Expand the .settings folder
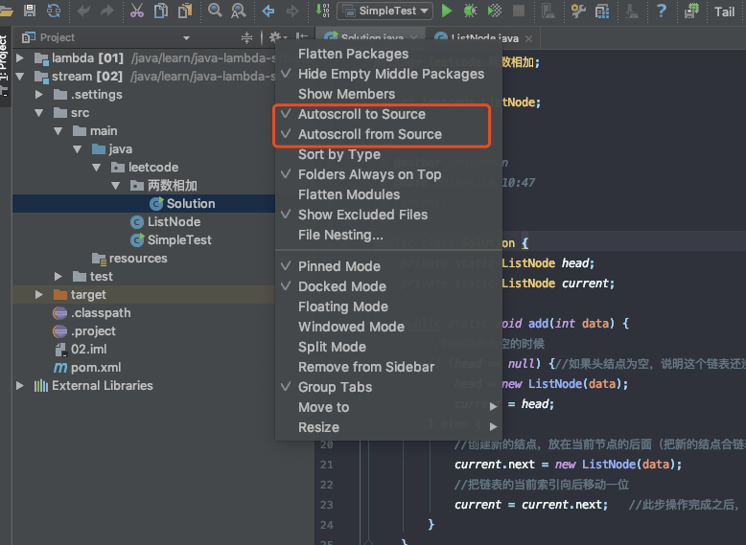Image resolution: width=746 pixels, height=545 pixels. pos(39,95)
